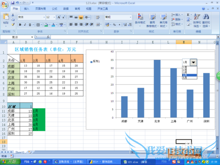The image size is (220, 165).
Task: Click Merge and Center icon
Action: click(98, 24)
